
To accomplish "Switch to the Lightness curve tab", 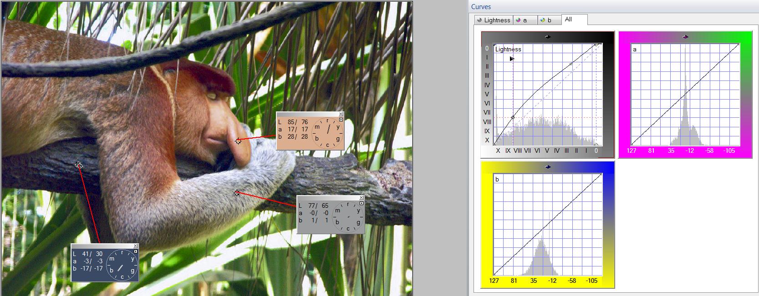I will [x=493, y=20].
